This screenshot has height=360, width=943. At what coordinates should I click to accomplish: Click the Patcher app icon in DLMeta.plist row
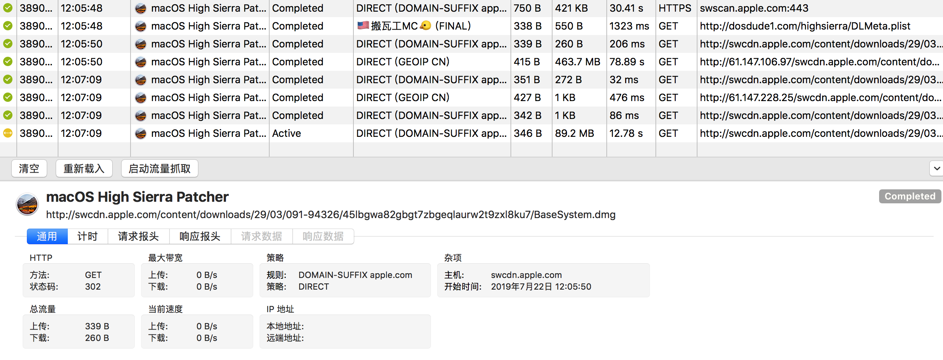[140, 26]
